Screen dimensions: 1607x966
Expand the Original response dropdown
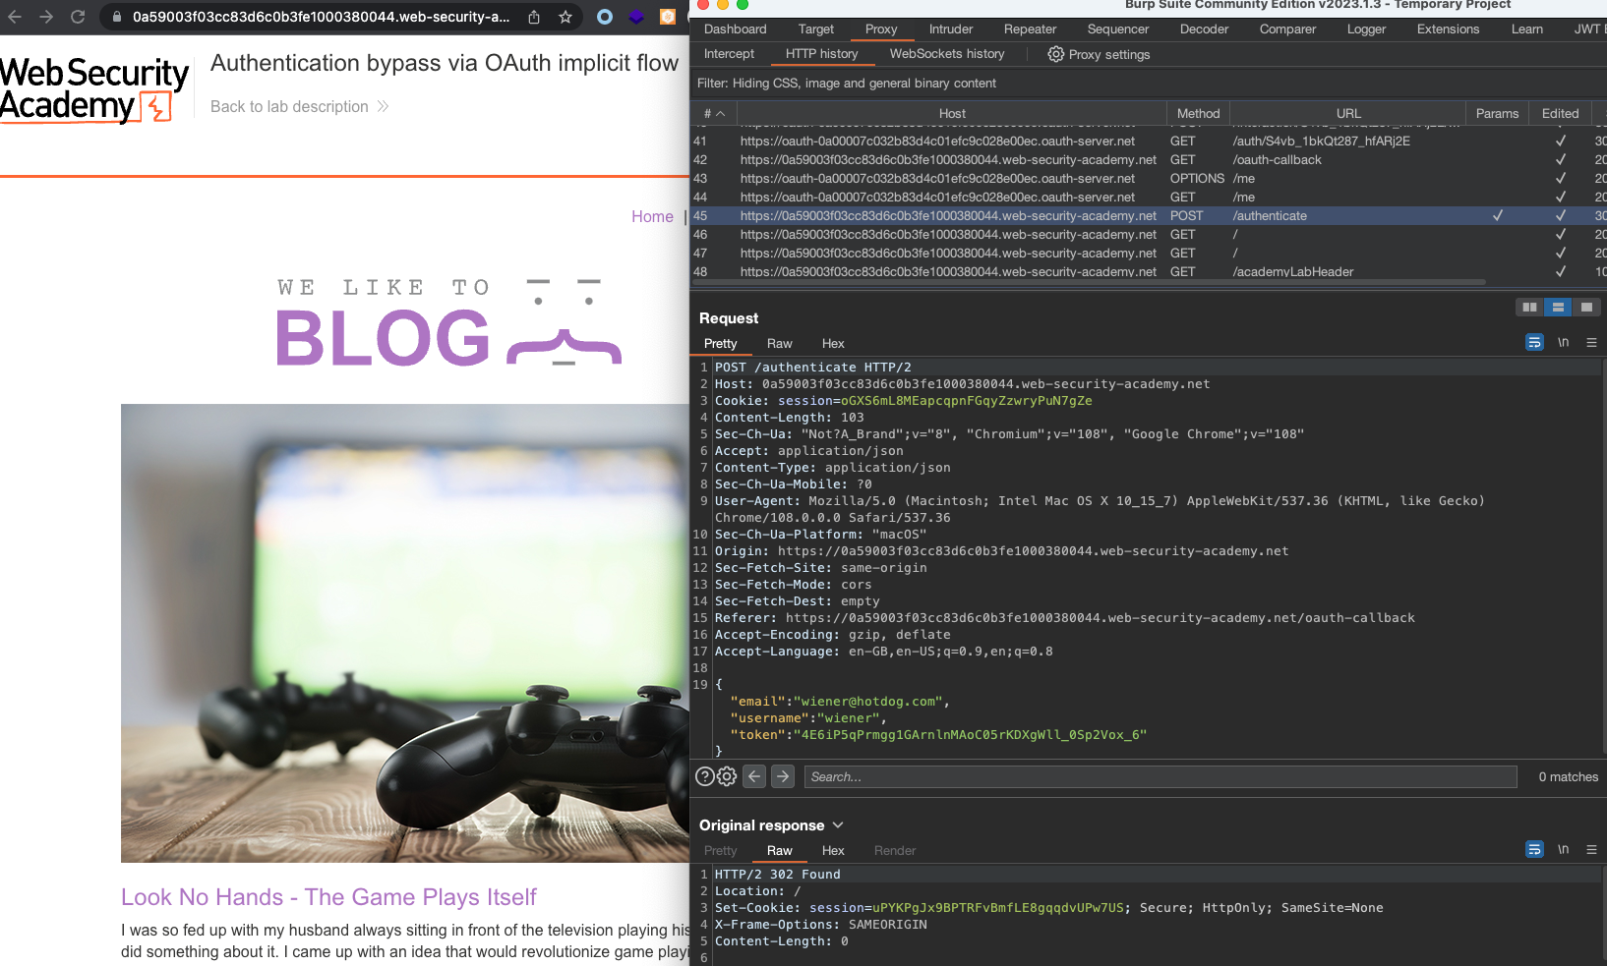838,825
